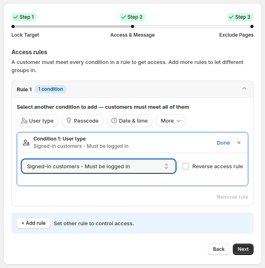Click the user icon beside Condition 1
Viewport: 265px width, 268px height.
click(26, 143)
